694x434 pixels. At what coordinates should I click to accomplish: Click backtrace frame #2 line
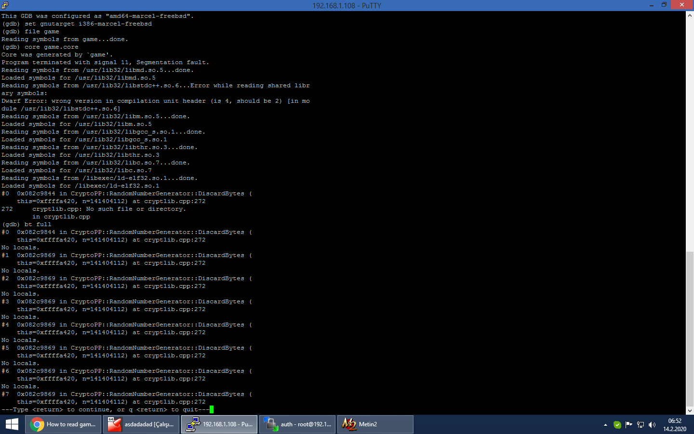(127, 278)
